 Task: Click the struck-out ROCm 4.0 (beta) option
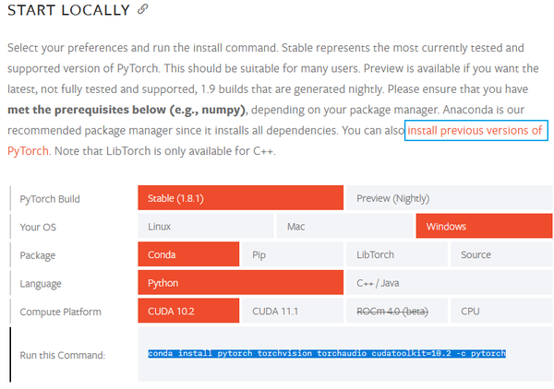click(x=397, y=311)
